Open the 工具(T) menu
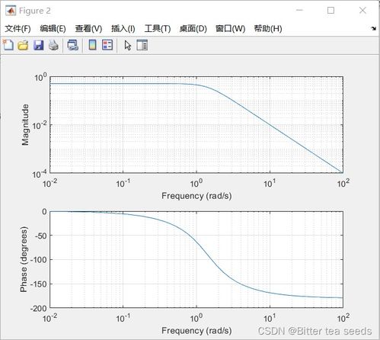 (x=158, y=28)
